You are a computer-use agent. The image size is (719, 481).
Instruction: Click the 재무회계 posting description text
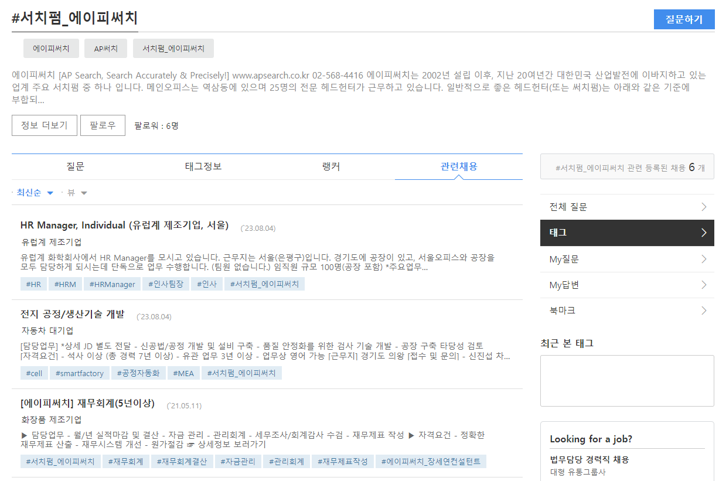coord(253,440)
